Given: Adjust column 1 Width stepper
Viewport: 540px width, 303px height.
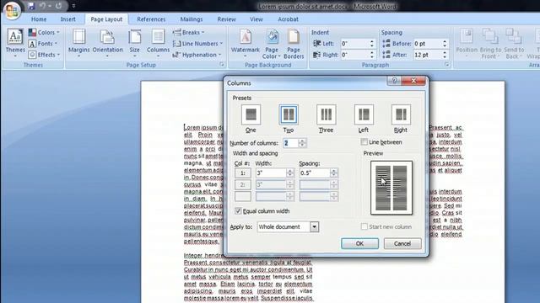Looking at the screenshot, I should (290, 173).
